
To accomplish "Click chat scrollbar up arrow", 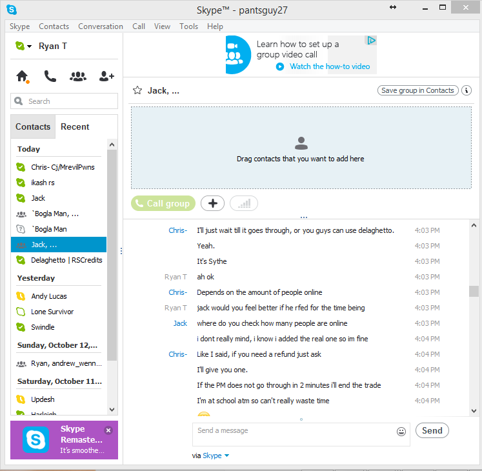I will [x=474, y=225].
